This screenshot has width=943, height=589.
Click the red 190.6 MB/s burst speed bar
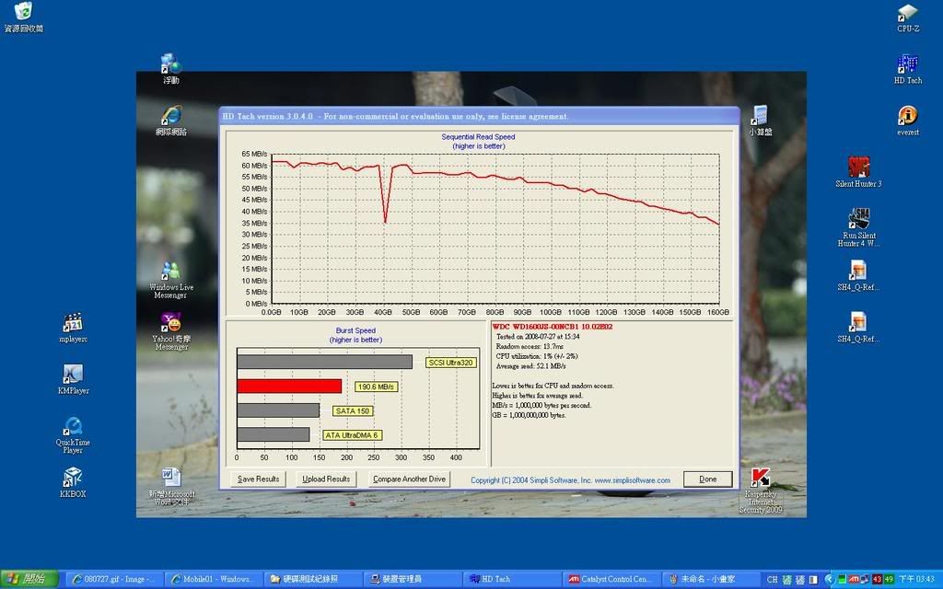pyautogui.click(x=289, y=386)
